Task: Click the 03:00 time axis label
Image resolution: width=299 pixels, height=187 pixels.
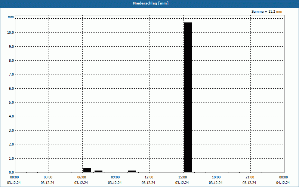Action: 48,177
